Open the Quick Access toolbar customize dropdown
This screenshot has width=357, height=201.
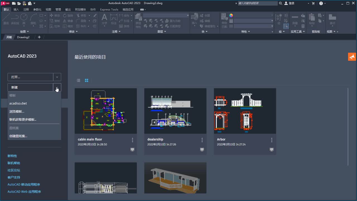[x=34, y=3]
